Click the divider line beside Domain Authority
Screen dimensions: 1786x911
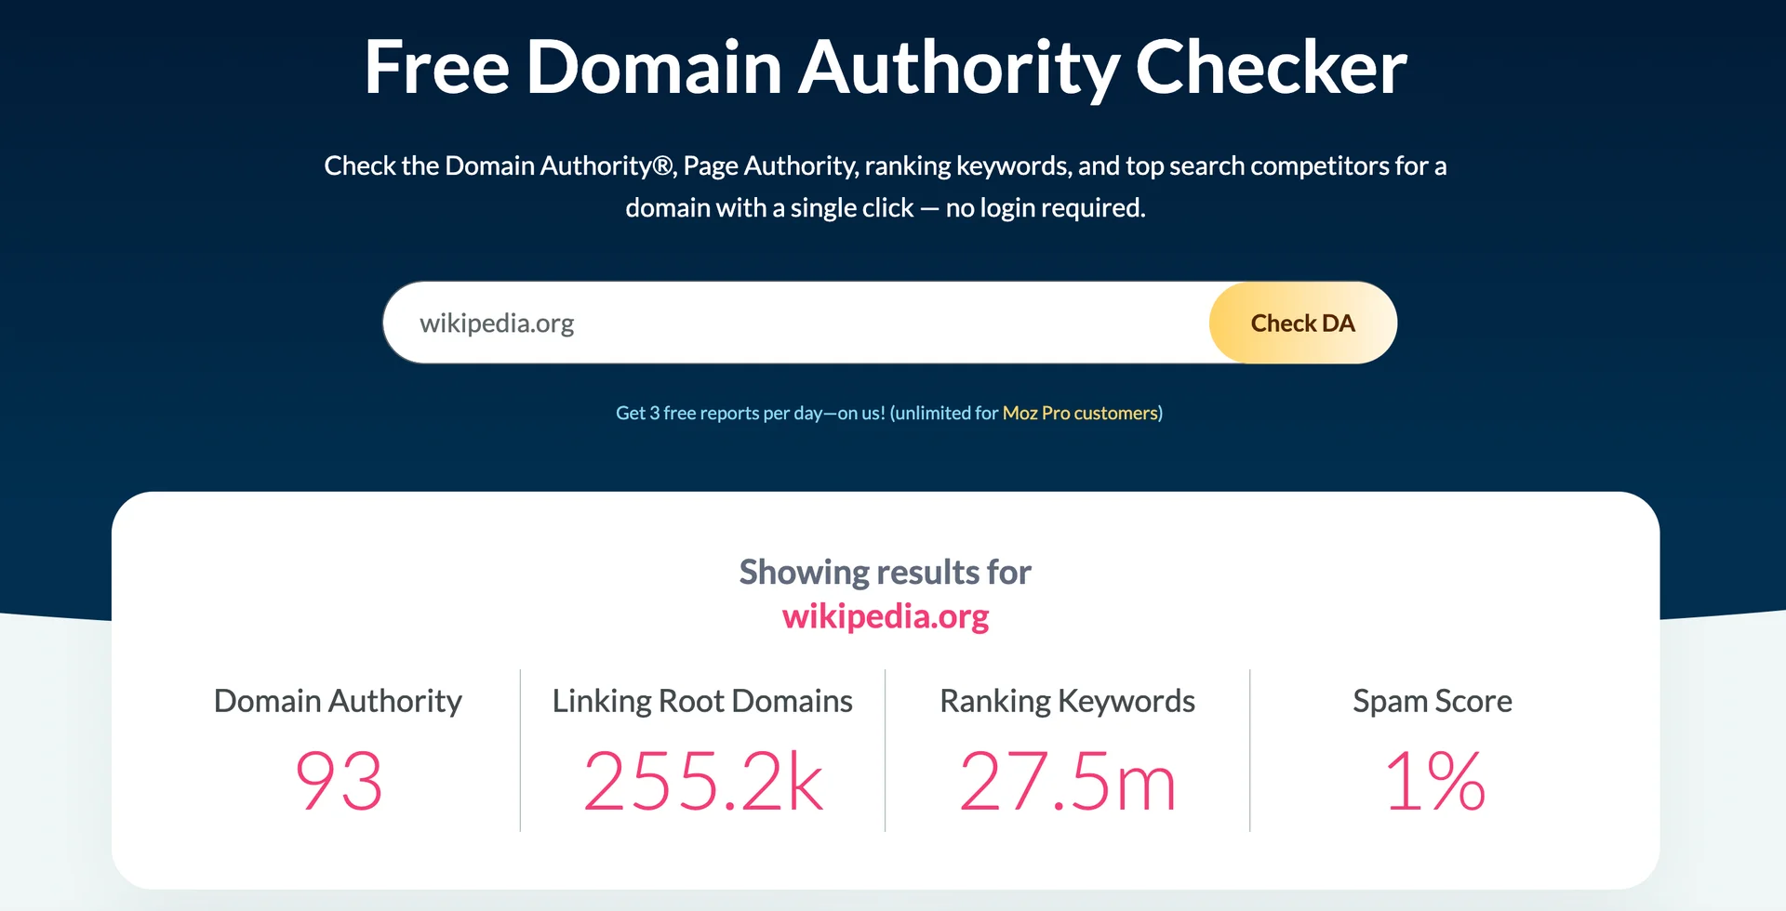click(x=519, y=748)
